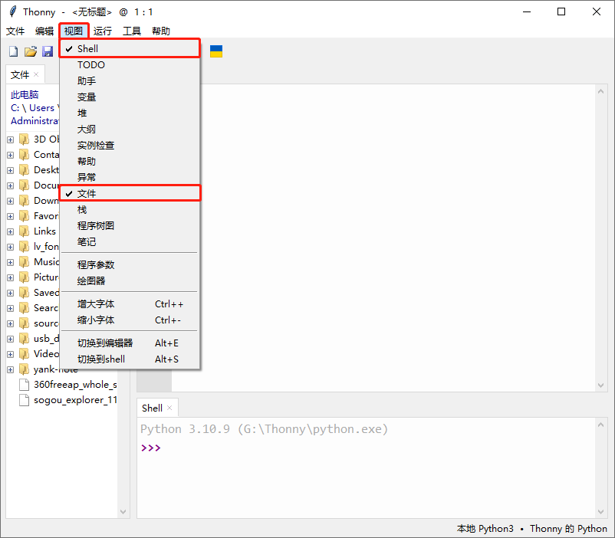Click file panel scrollbar down arrow
The image size is (615, 538).
pyautogui.click(x=123, y=512)
